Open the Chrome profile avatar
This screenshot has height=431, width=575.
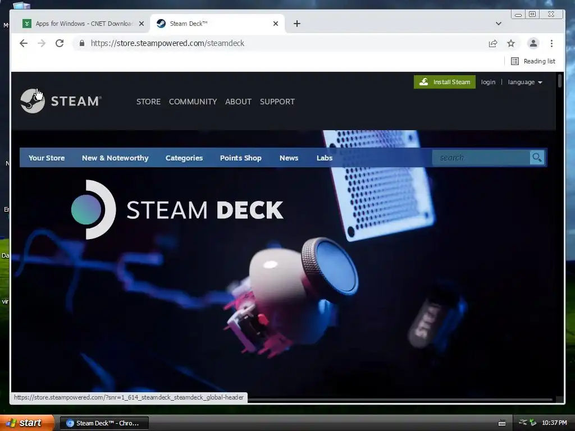(533, 43)
